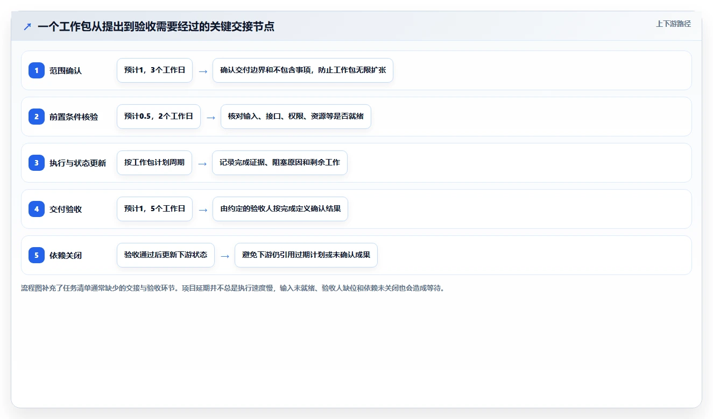Open the 核对输入、接口、权限 description box
Screen dimensions: 713x419
pos(296,117)
